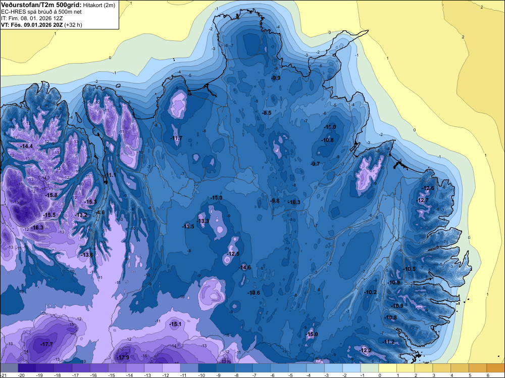Pick the legend swatch labeled -1
This screenshot has height=378, width=505.
click(x=370, y=368)
